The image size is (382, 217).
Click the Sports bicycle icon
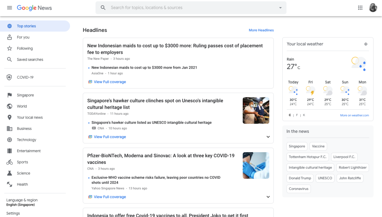click(10, 162)
